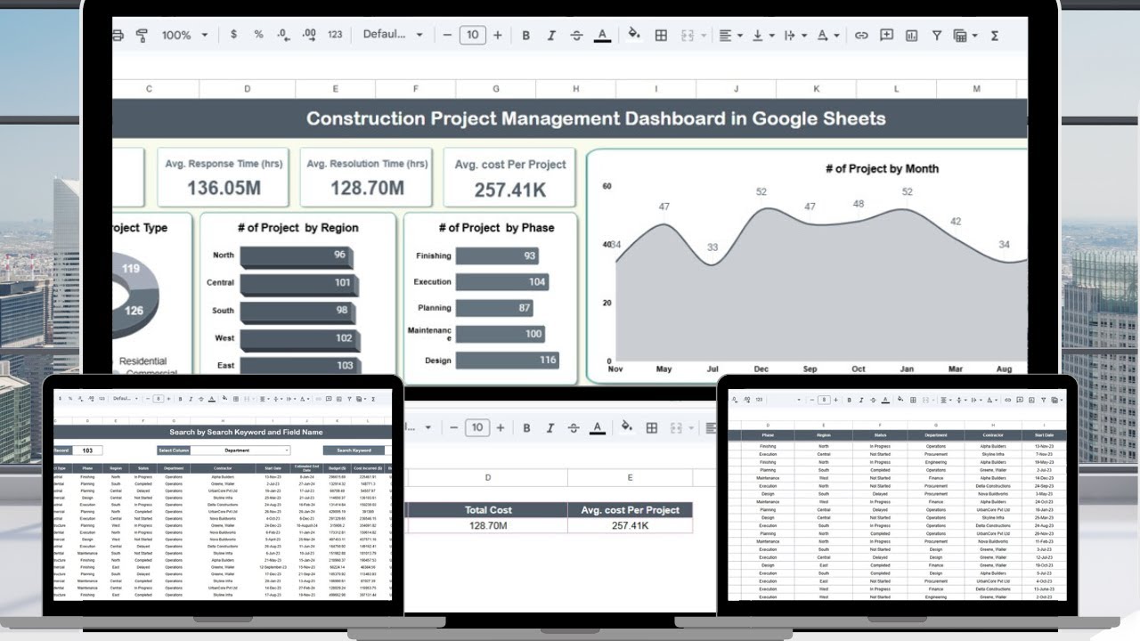Click Insert chart icon in the dashboard toolbar
Image resolution: width=1140 pixels, height=641 pixels.
pyautogui.click(x=911, y=35)
